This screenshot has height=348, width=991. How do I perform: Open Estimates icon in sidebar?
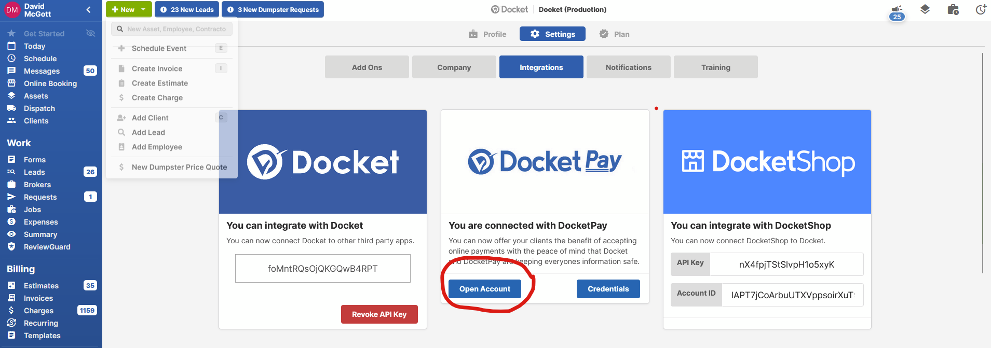(11, 285)
